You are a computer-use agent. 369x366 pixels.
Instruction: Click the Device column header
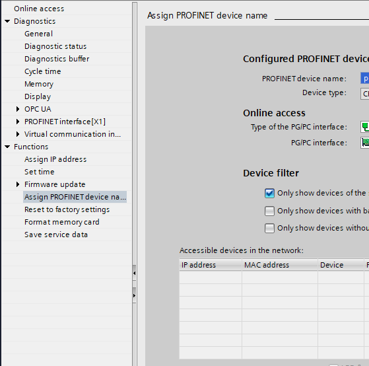coord(341,265)
